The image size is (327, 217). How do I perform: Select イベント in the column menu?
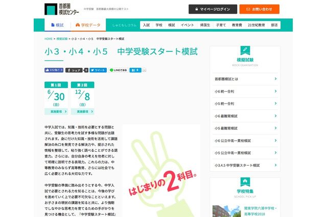click(x=188, y=25)
